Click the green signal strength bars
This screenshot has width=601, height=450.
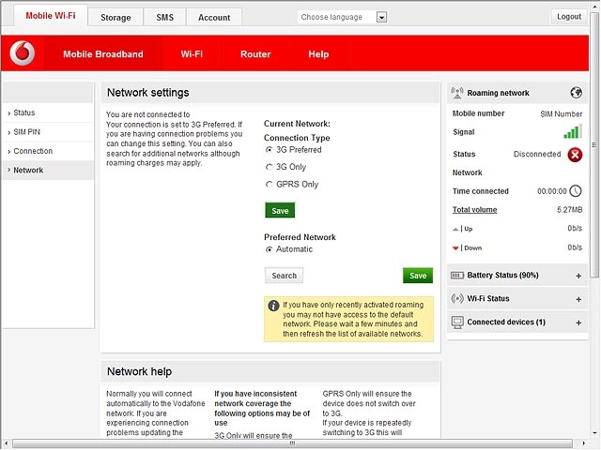[573, 131]
